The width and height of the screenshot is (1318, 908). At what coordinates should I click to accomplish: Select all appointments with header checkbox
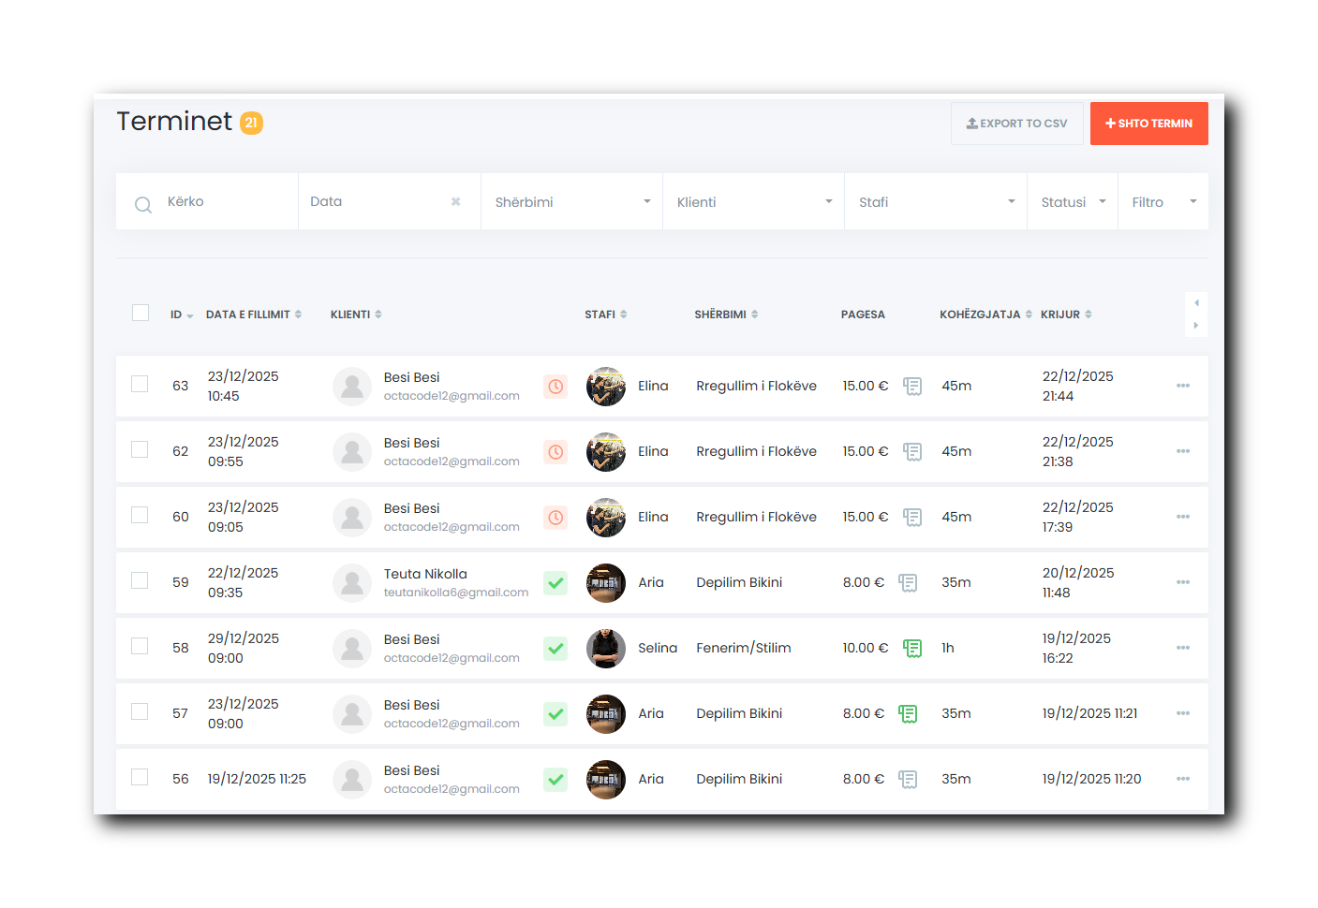(x=141, y=313)
